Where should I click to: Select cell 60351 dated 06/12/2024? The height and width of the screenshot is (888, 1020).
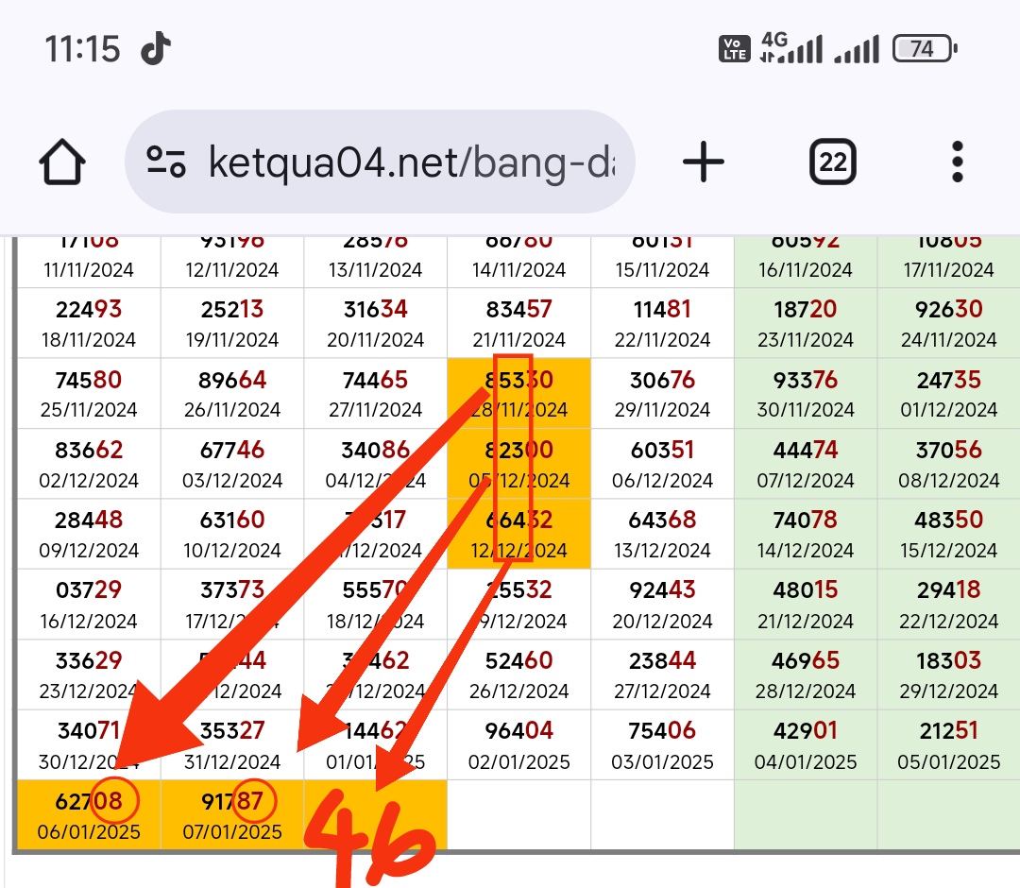click(x=662, y=464)
